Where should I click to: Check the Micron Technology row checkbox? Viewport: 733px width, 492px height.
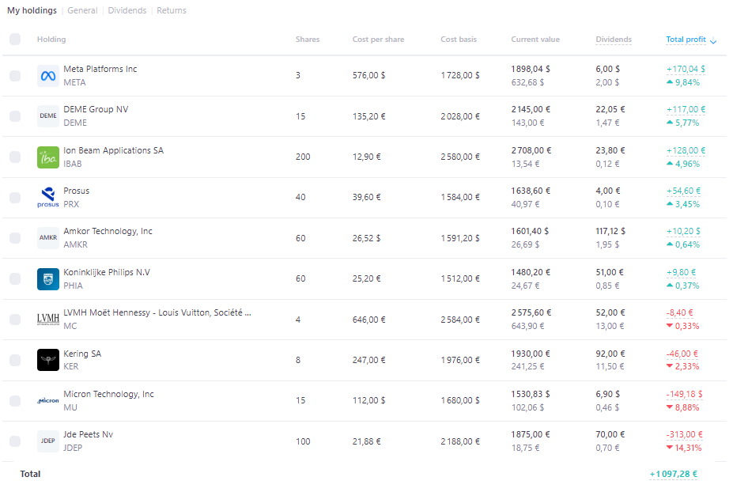[x=15, y=400]
